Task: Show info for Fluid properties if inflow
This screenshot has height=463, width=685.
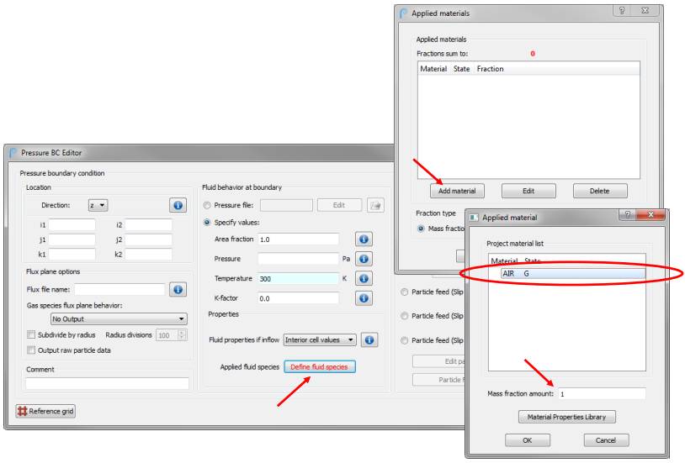Action: tap(369, 339)
